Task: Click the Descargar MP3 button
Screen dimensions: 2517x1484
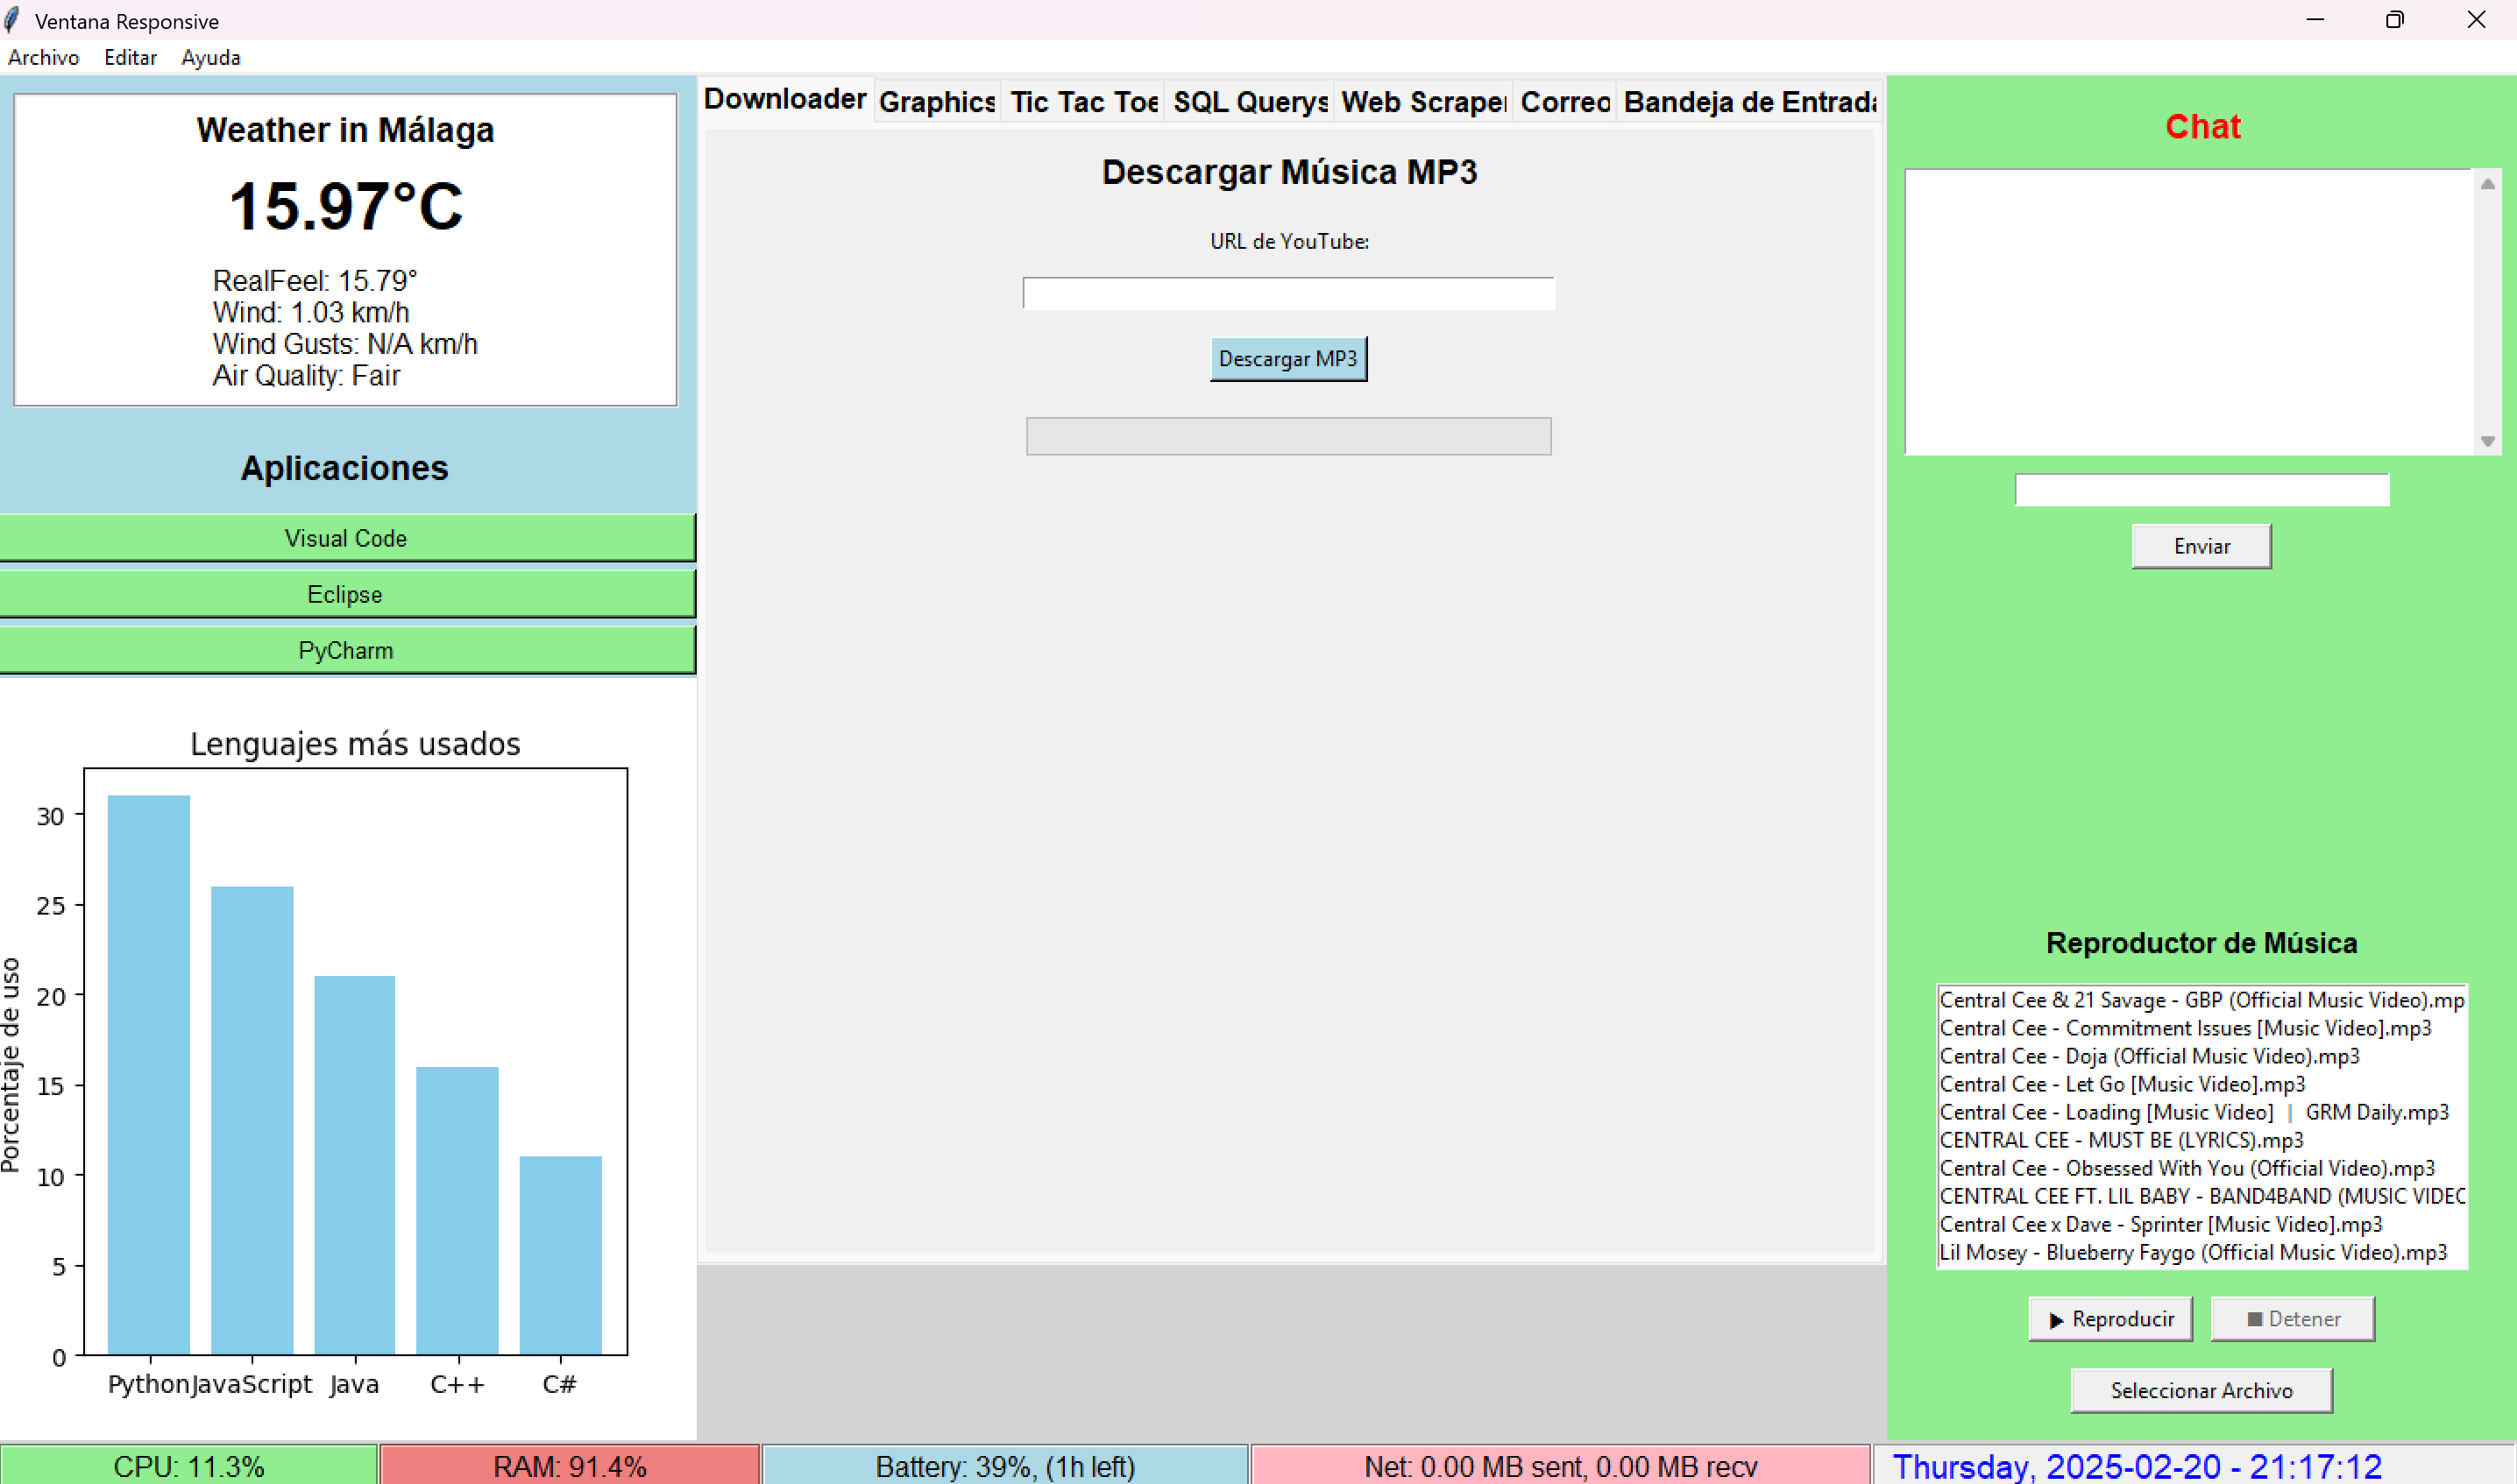Action: pos(1287,359)
